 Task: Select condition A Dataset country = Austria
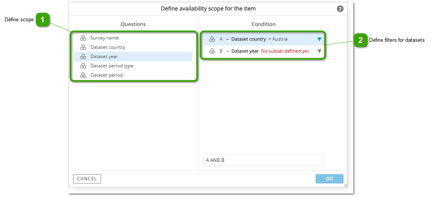tap(263, 39)
